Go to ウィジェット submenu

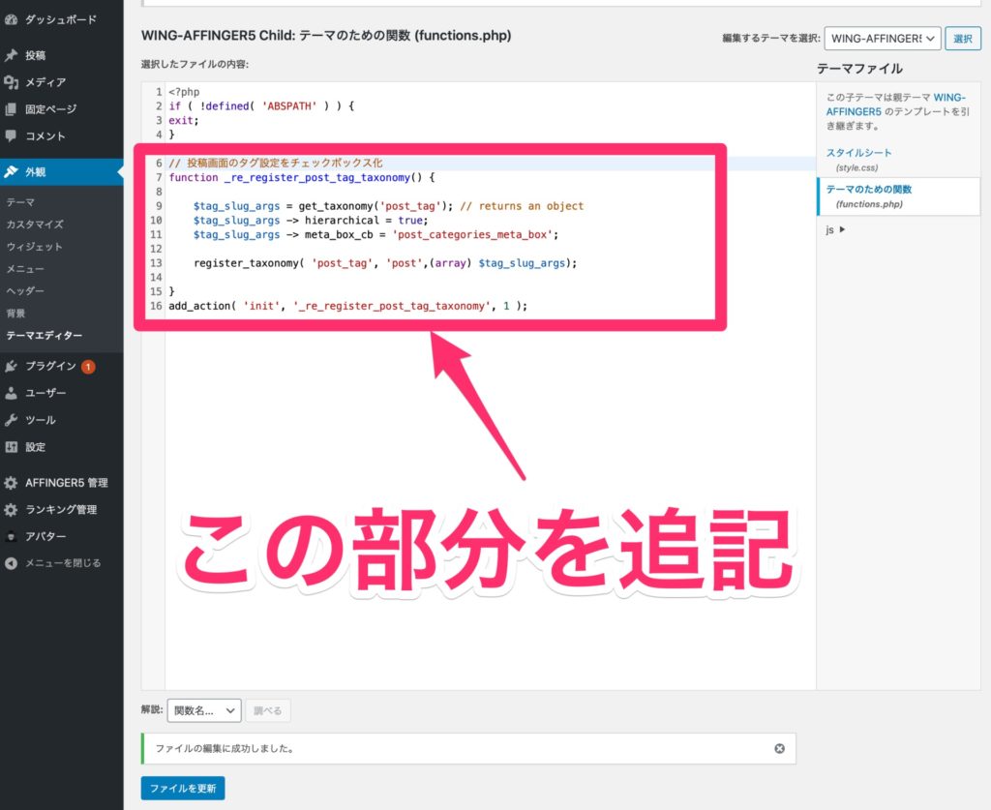point(34,247)
